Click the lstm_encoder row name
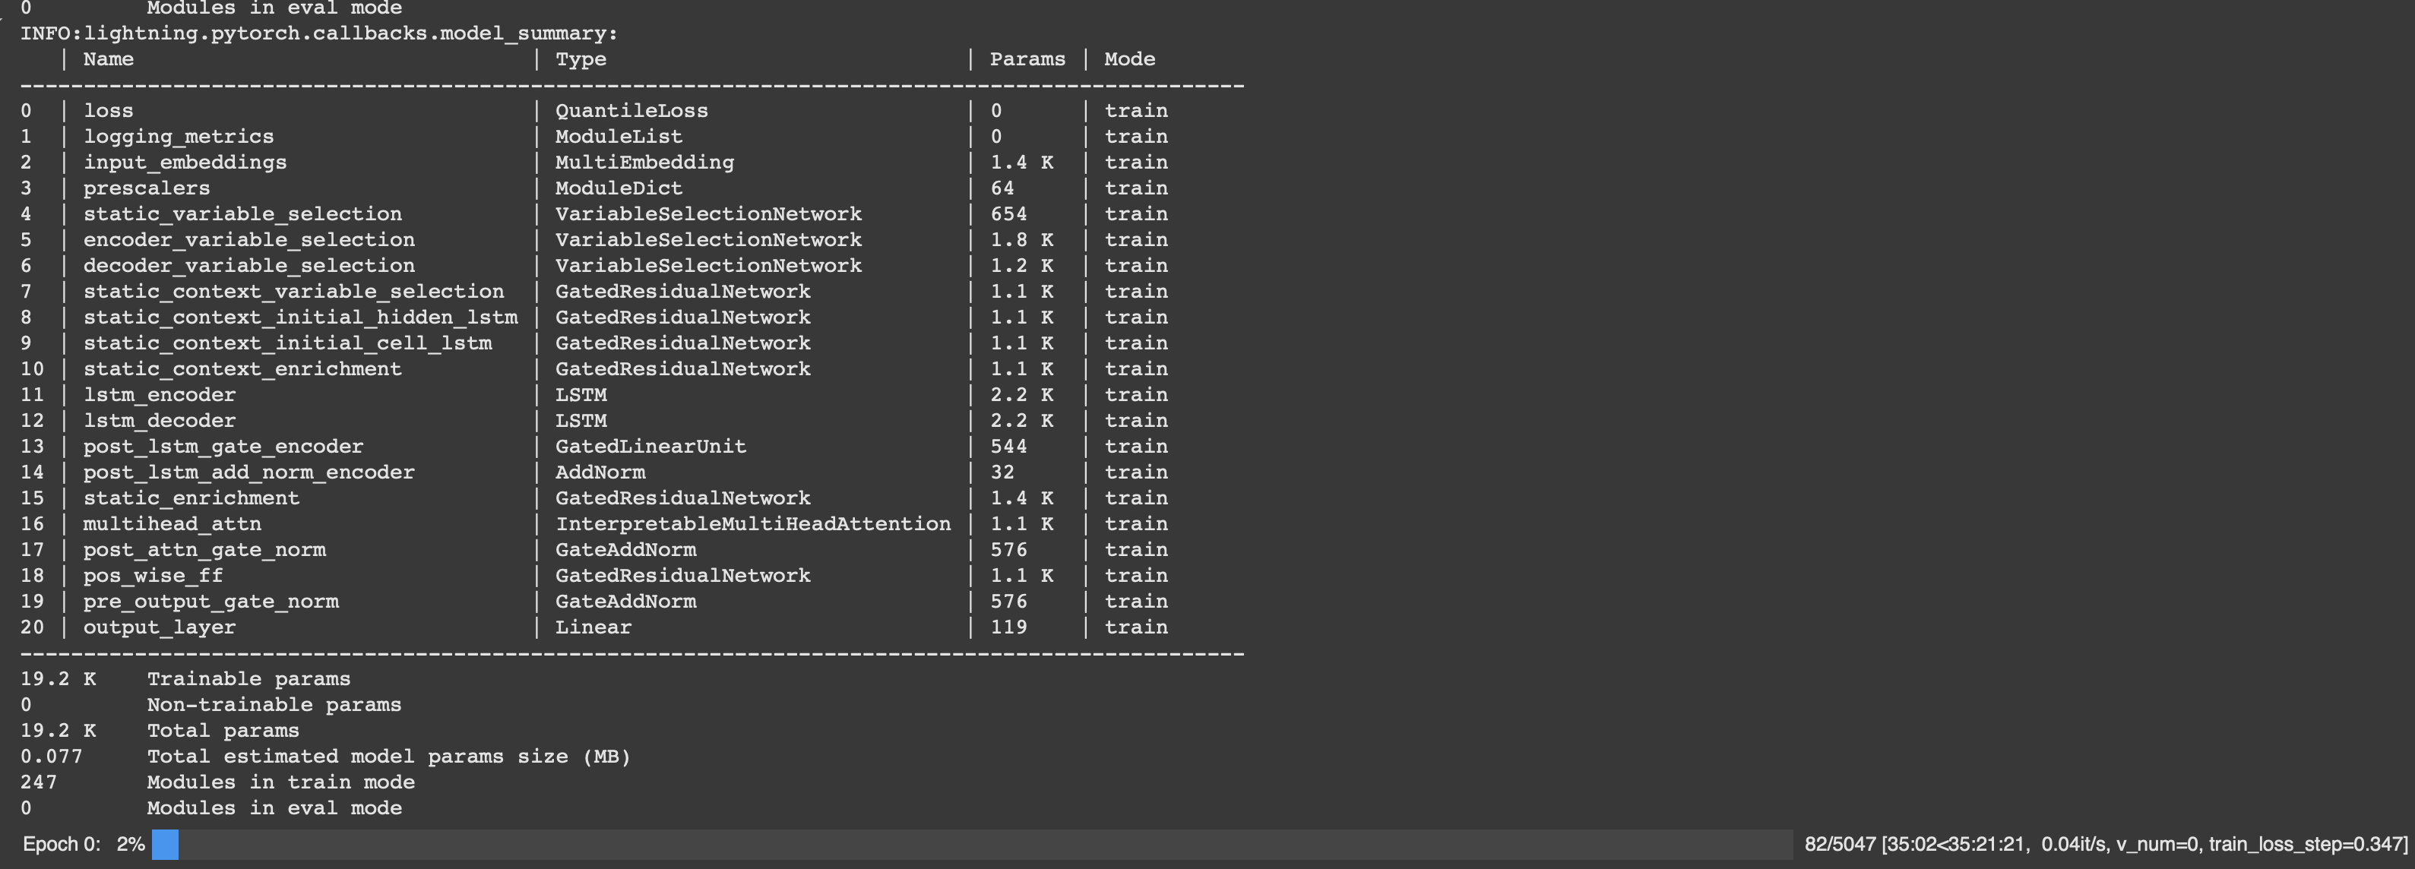Screen dimensions: 2415x869 pyautogui.click(x=160, y=395)
